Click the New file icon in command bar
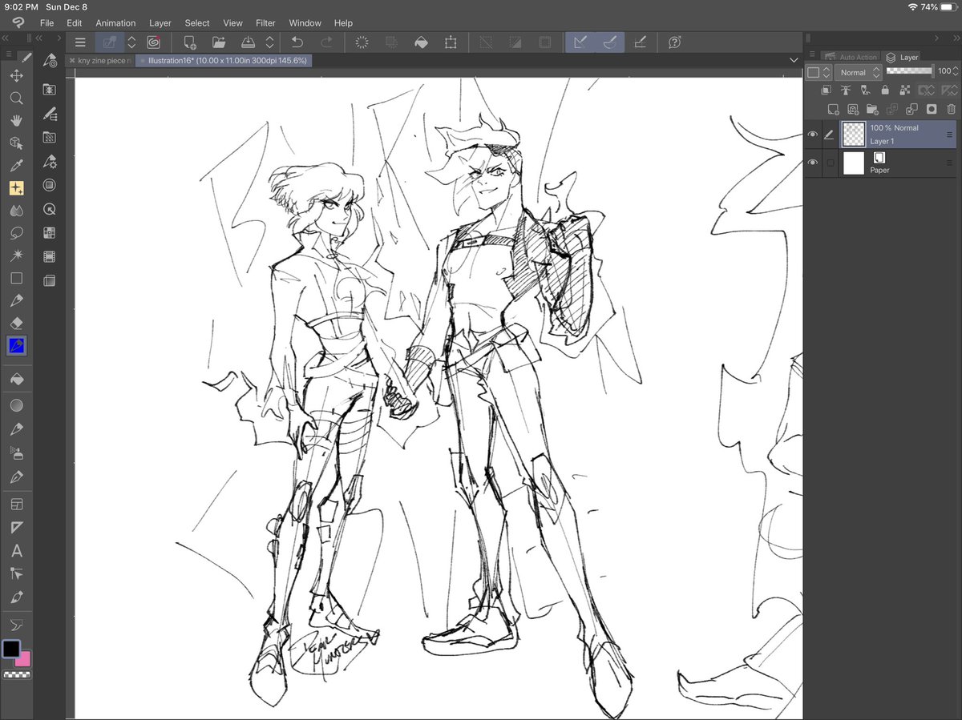The image size is (962, 720). pyautogui.click(x=190, y=42)
